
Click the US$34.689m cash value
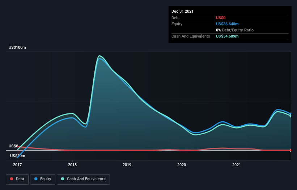tap(227, 36)
